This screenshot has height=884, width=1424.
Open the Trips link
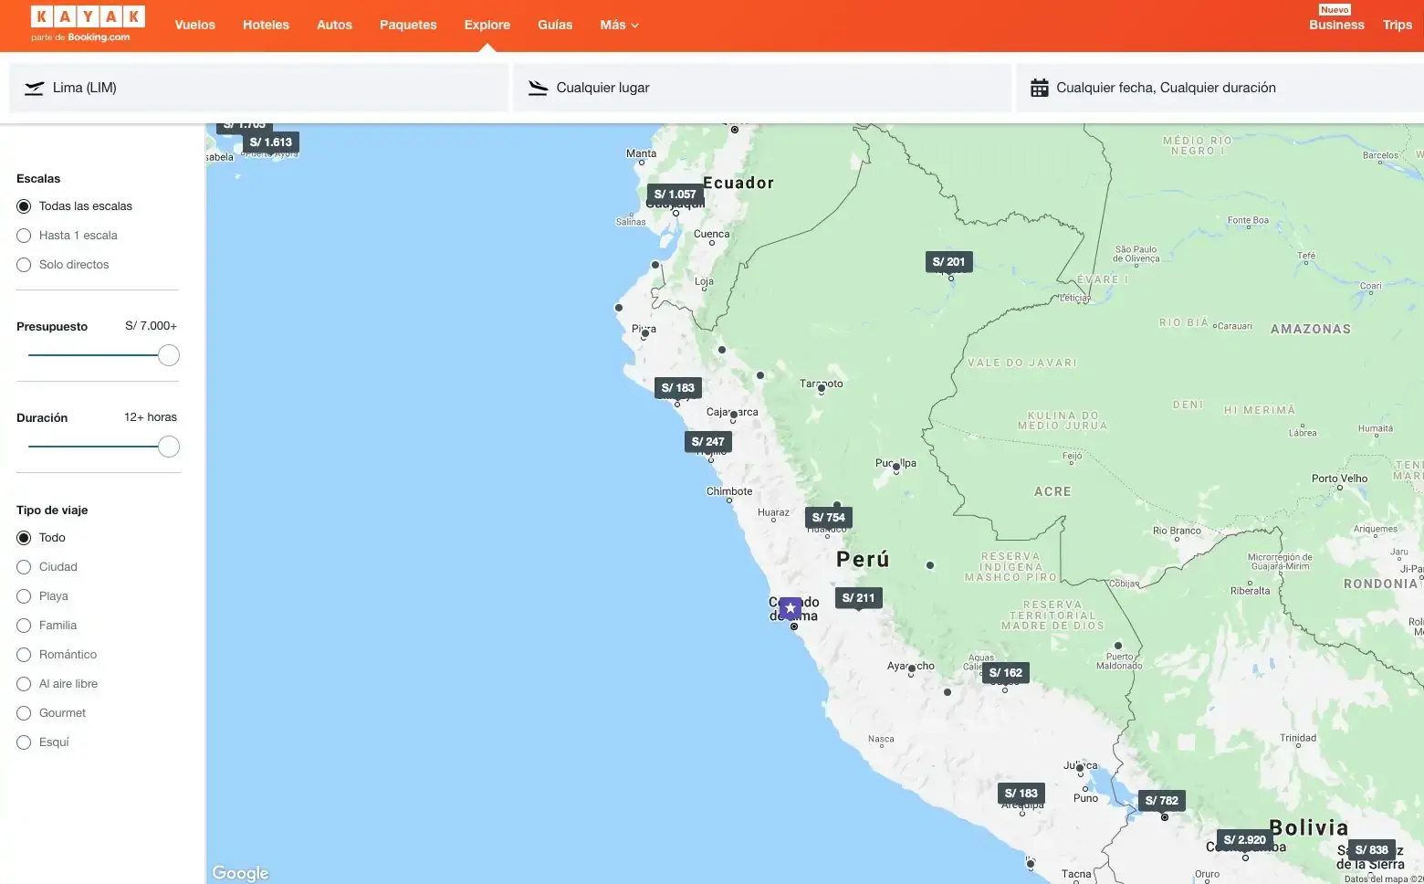(x=1397, y=25)
